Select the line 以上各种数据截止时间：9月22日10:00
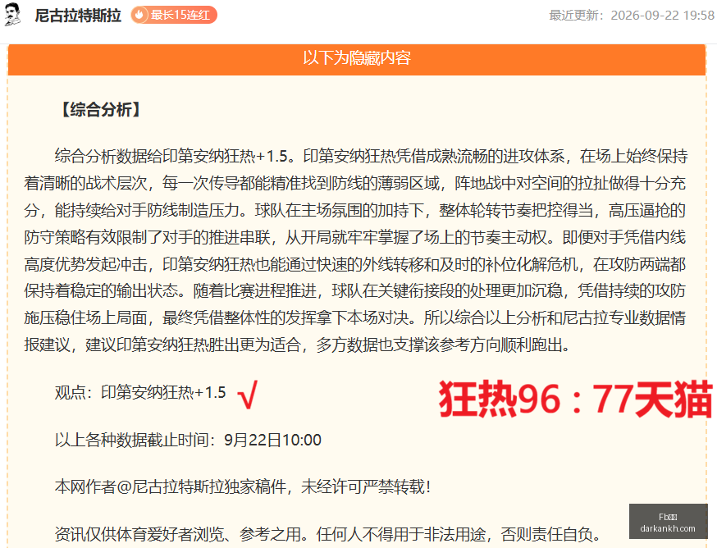 [x=188, y=440]
